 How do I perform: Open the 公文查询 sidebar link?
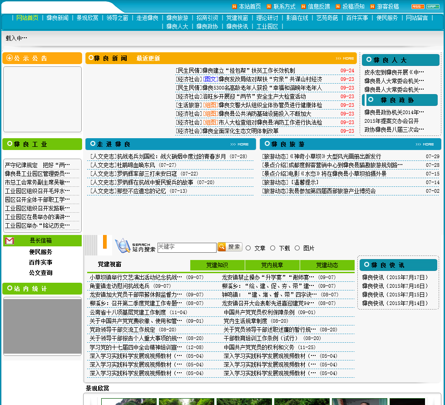[41, 273]
